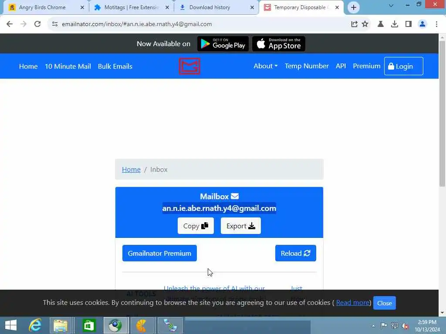Viewport: 446px width, 334px height.
Task: Open the orange taskbar application icon
Action: pyautogui.click(x=142, y=325)
